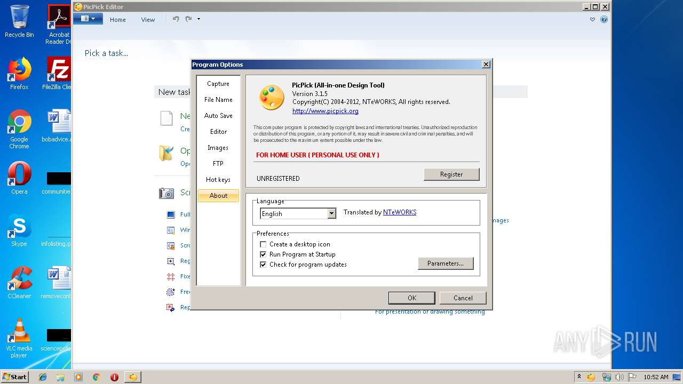Enable Create a desktop icon checkbox
The image size is (683, 384).
(263, 244)
